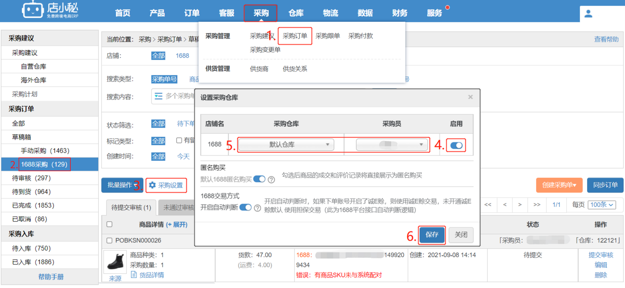Viewport: 625px width, 288px height.
Task: Click the boot product thumbnail
Action: (115, 262)
